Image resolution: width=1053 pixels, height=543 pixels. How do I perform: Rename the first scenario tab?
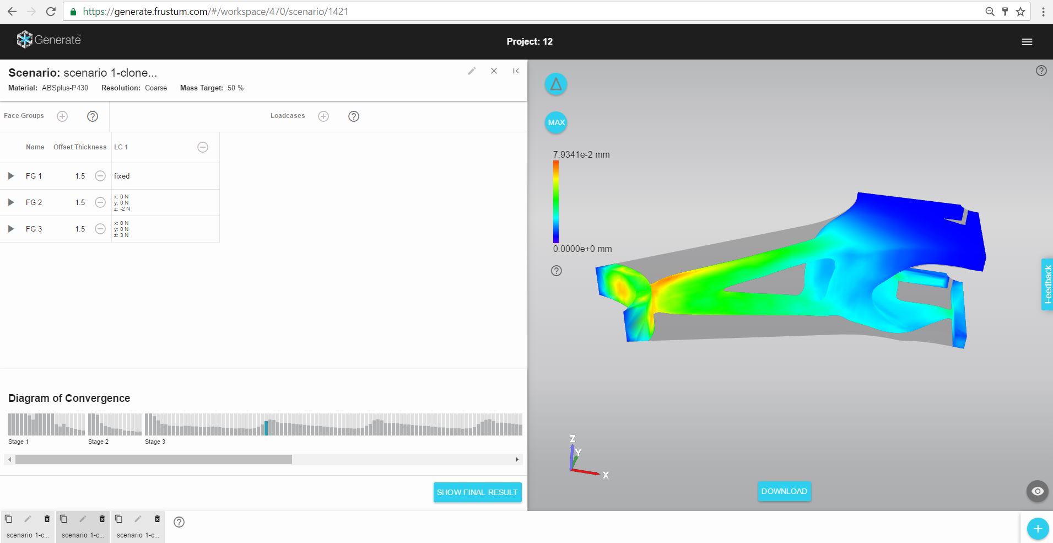coord(28,519)
